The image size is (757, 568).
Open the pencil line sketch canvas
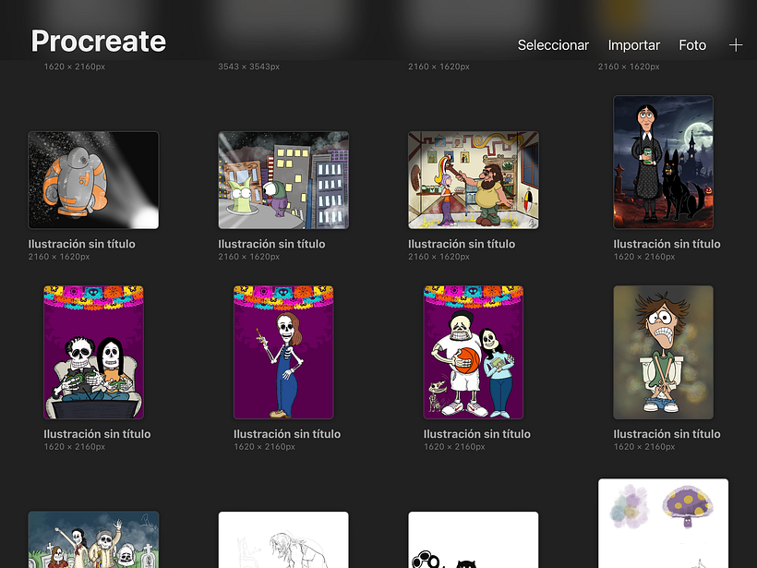(x=283, y=539)
